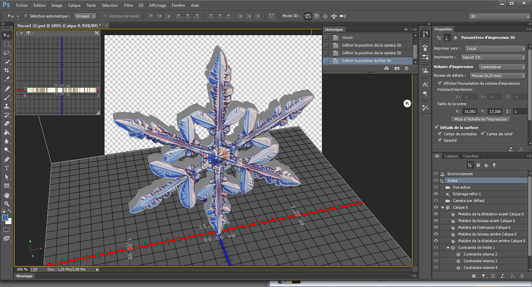Select the Zoom tool

tap(7, 204)
